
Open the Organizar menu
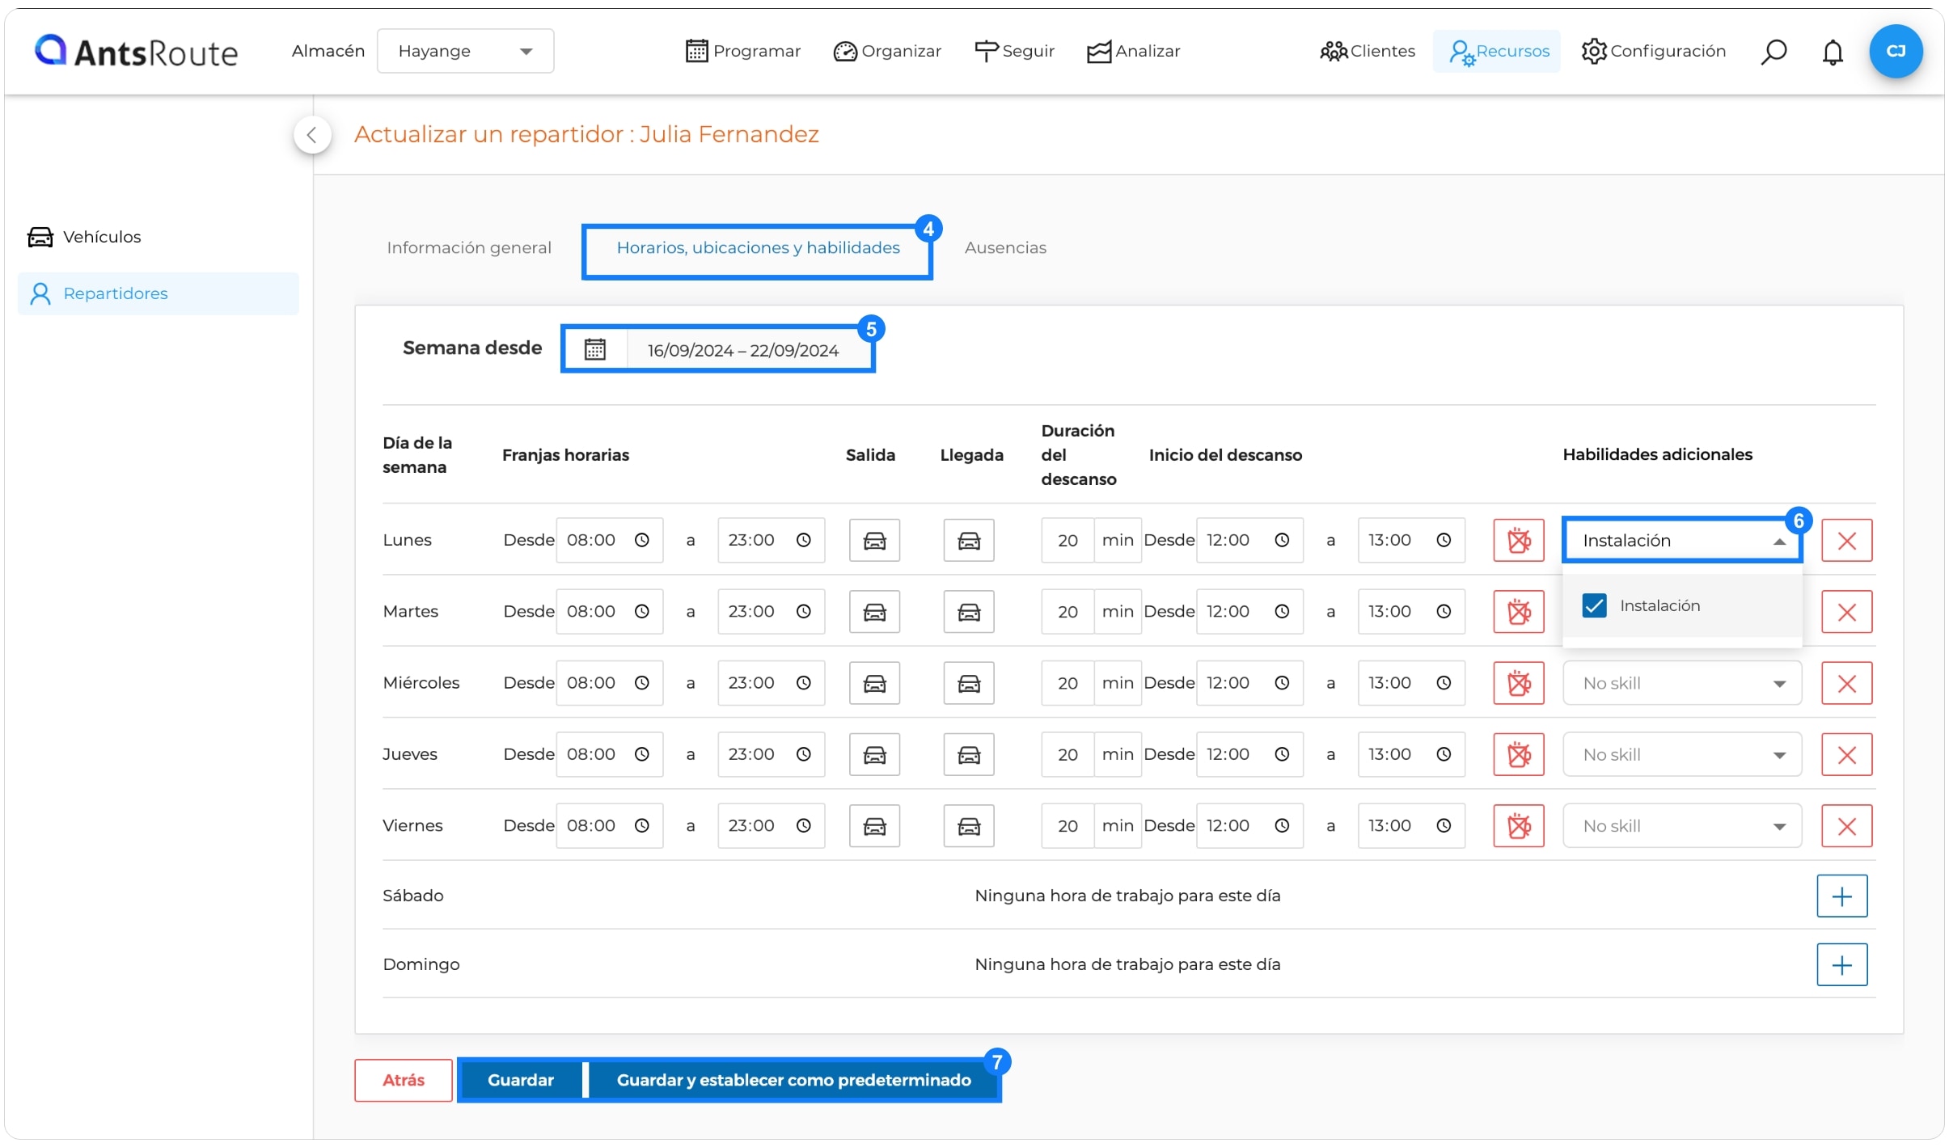(x=887, y=51)
